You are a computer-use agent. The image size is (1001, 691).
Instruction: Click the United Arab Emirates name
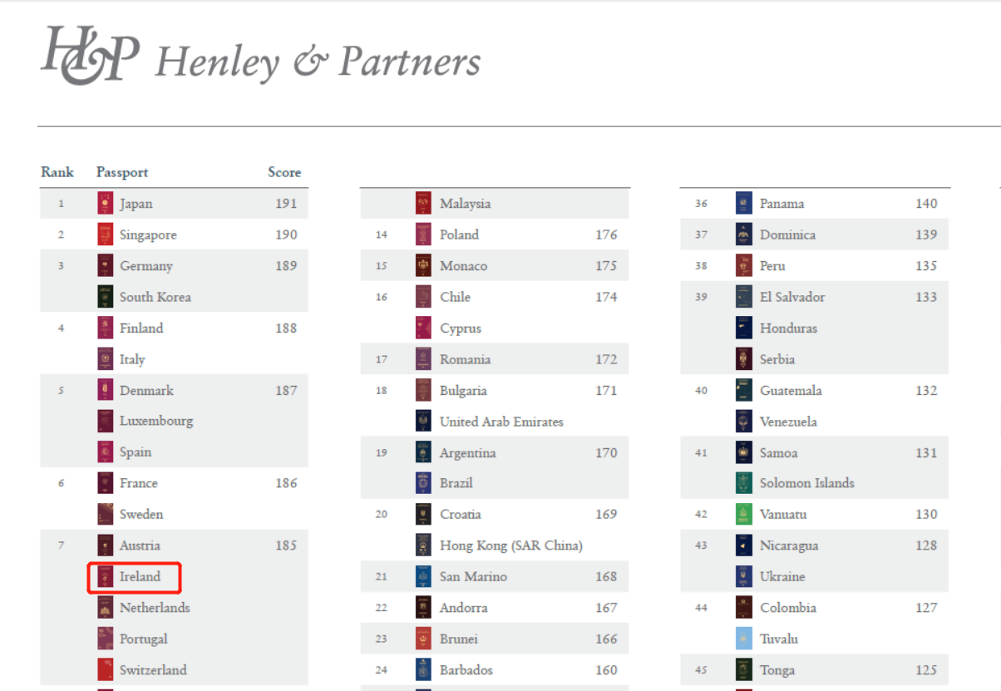click(501, 422)
